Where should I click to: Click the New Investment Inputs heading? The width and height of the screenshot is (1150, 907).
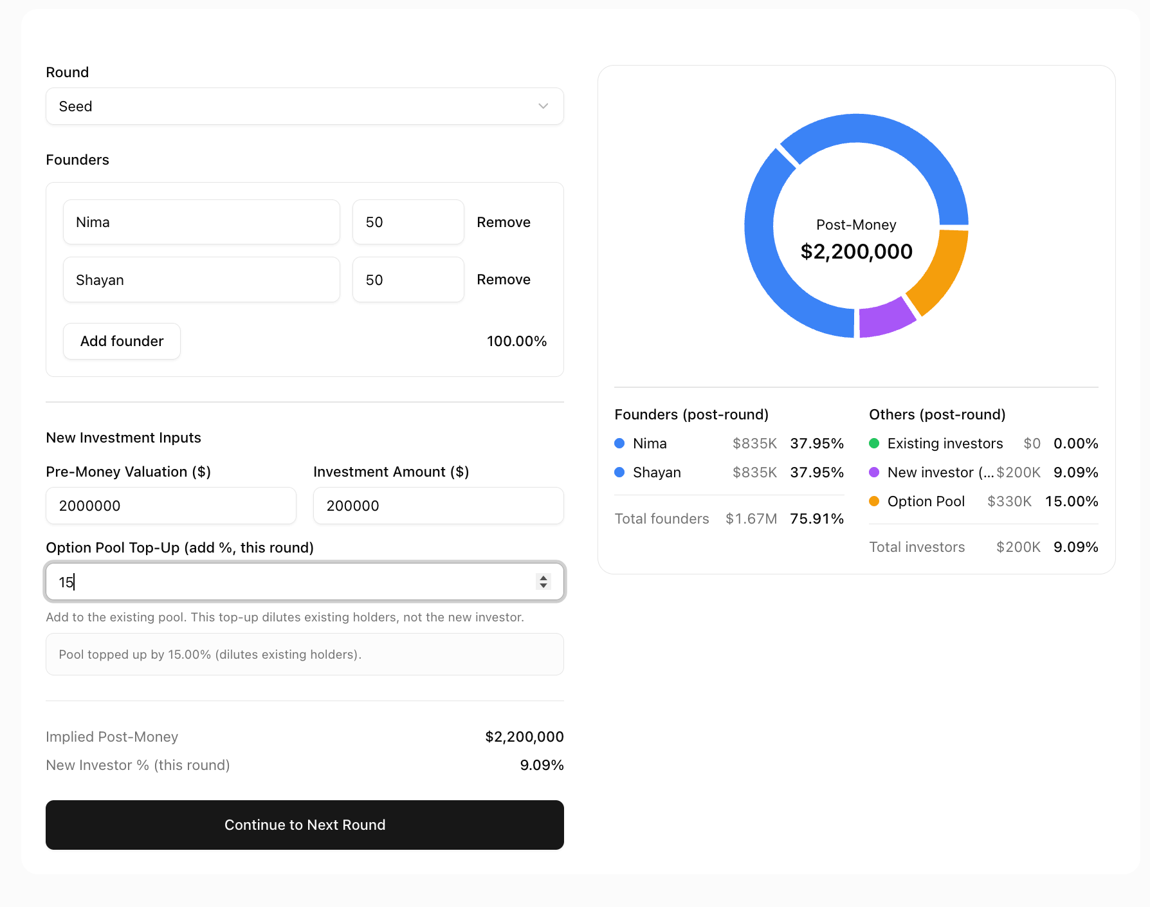tap(123, 437)
